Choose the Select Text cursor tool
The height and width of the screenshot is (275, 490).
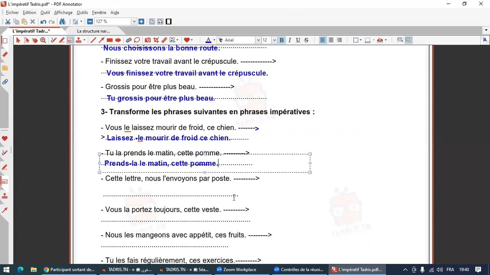pos(26,40)
